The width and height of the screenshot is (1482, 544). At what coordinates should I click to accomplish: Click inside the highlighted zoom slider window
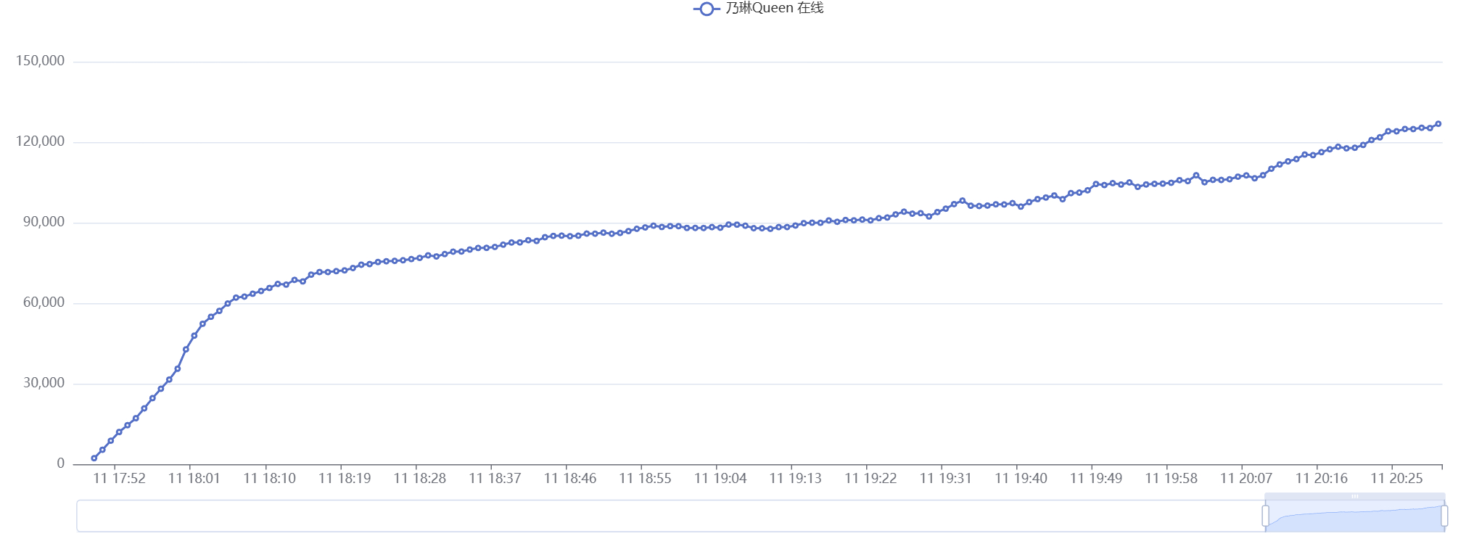pos(1354,518)
